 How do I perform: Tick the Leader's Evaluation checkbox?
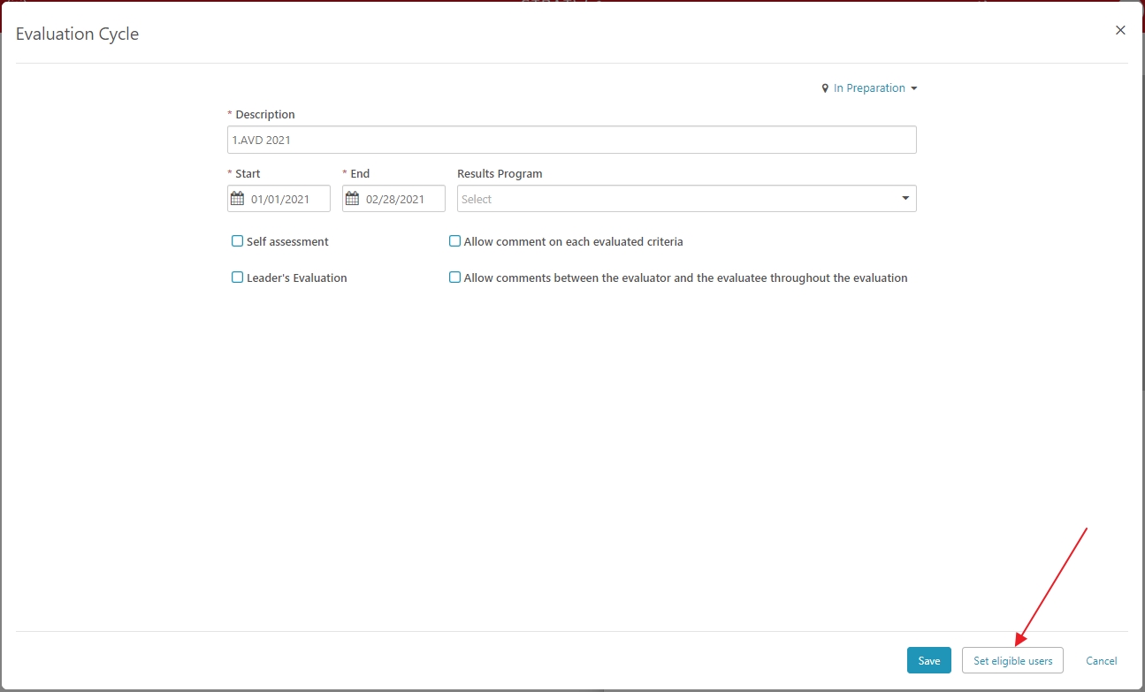237,278
